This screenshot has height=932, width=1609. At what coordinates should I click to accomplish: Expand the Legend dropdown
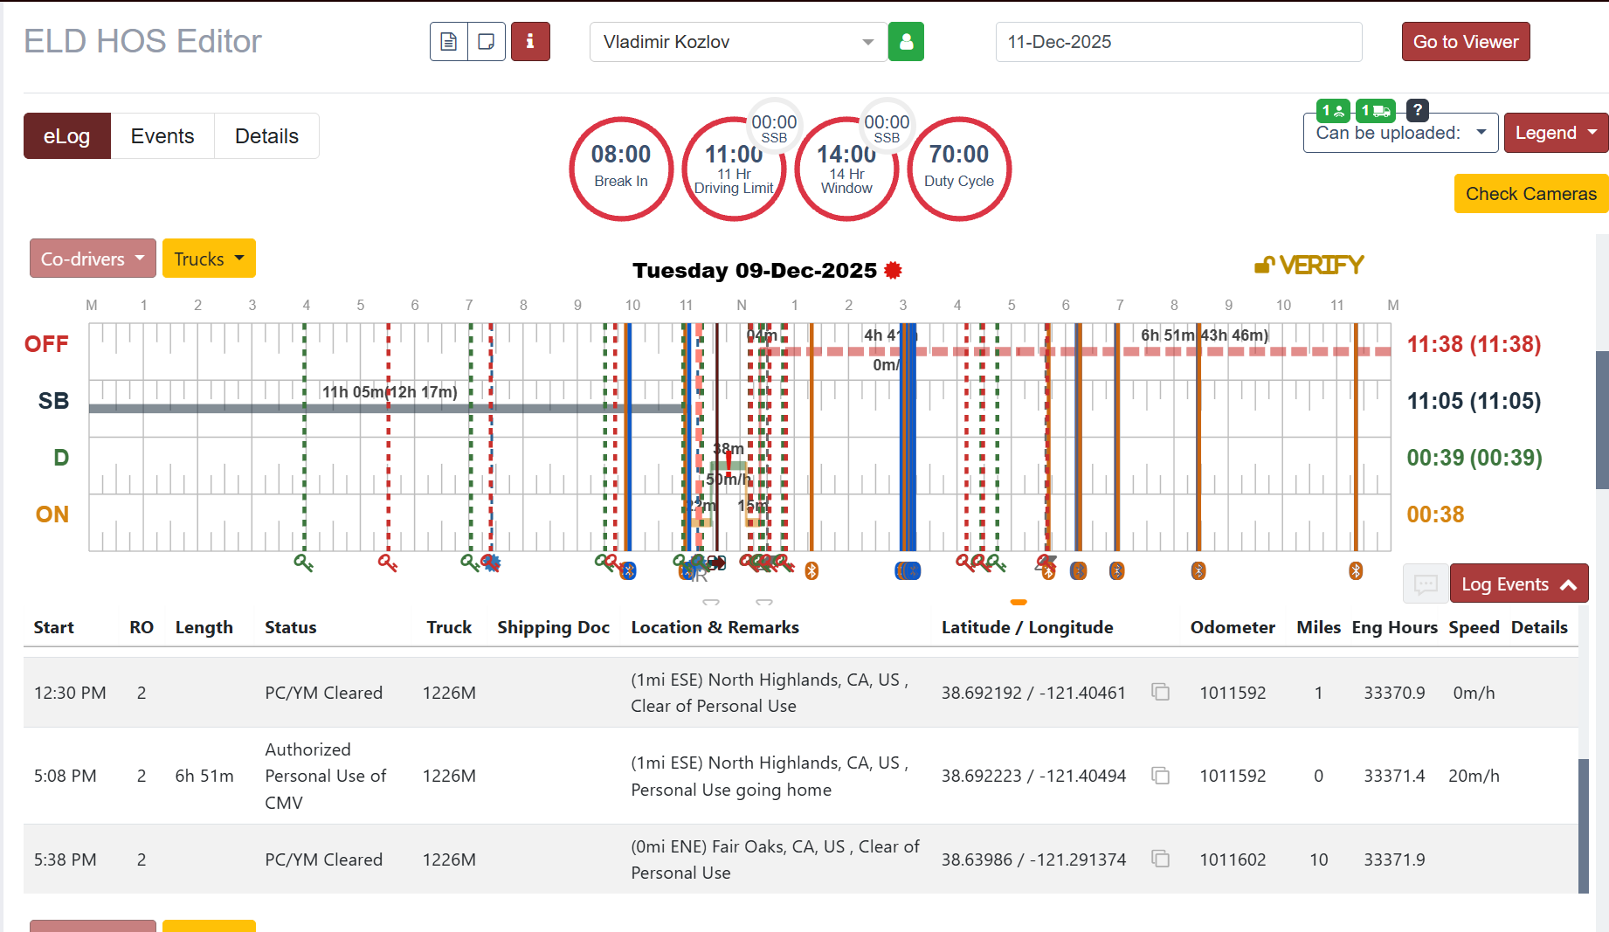pyautogui.click(x=1556, y=133)
